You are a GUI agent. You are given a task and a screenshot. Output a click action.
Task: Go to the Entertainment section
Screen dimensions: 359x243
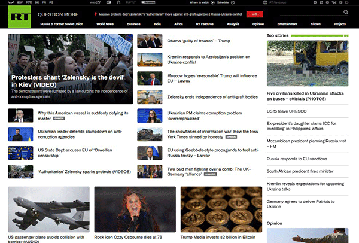(x=287, y=24)
